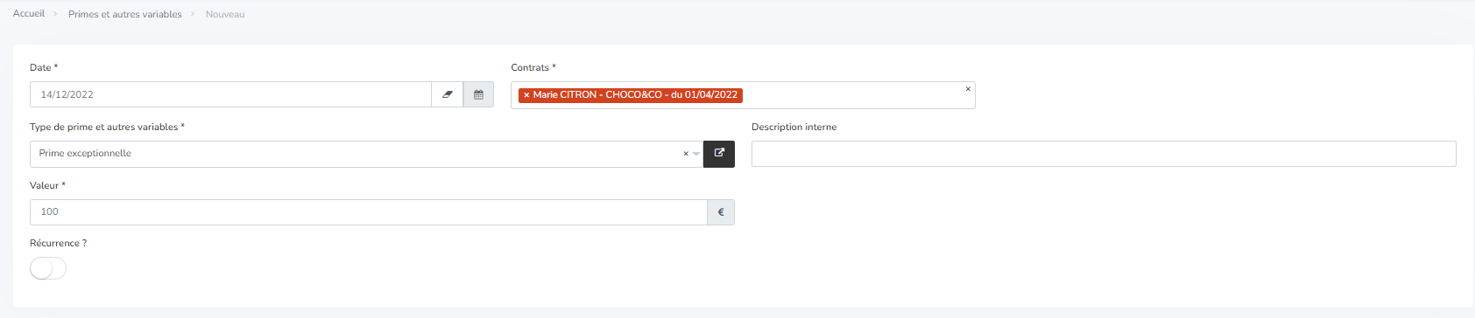
Task: Focus the Valeur field containing 100
Action: 369,212
